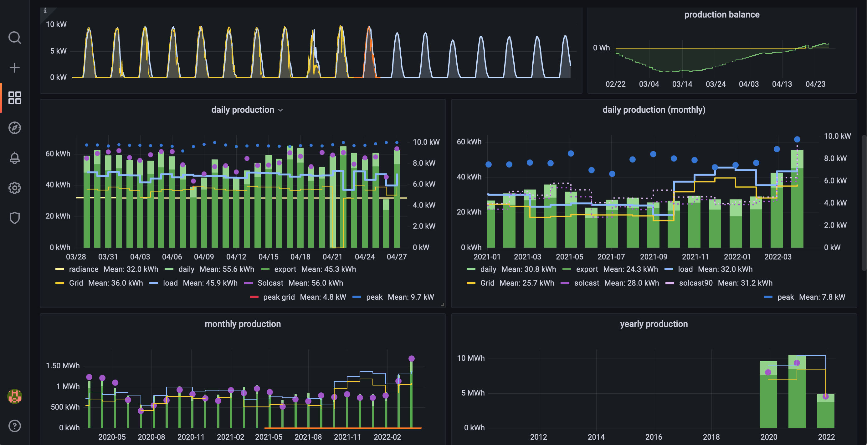
Task: Open the Explore compass icon
Action: (14, 128)
